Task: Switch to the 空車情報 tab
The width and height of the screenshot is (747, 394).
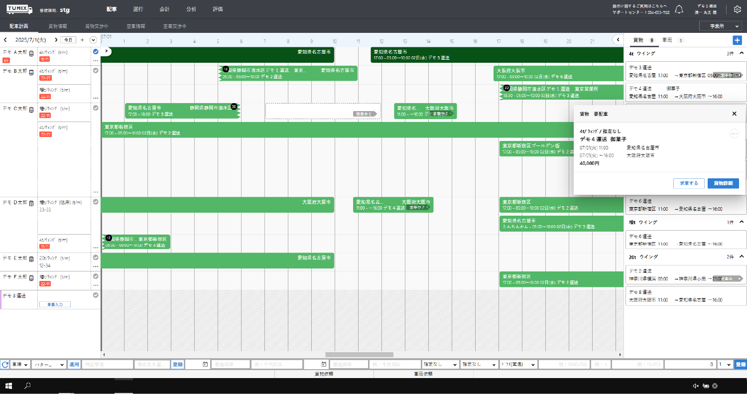Action: click(x=136, y=26)
